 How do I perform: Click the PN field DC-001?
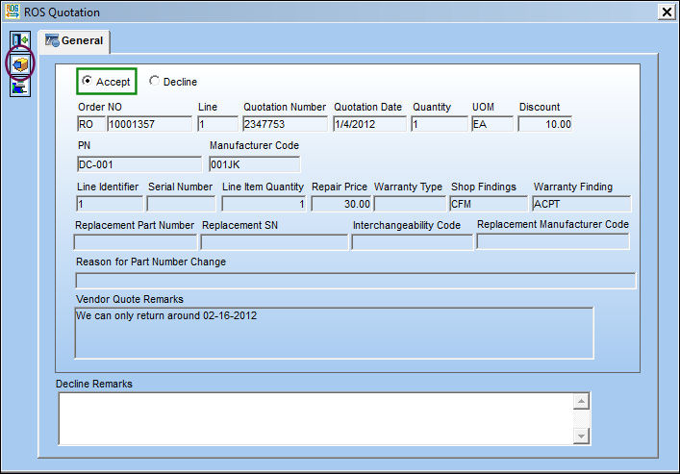[139, 164]
